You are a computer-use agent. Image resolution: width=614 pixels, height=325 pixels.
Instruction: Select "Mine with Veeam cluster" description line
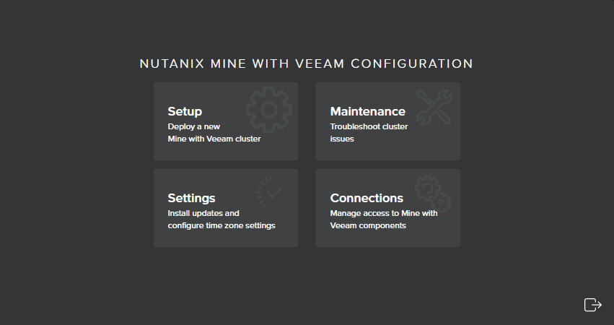pyautogui.click(x=214, y=139)
